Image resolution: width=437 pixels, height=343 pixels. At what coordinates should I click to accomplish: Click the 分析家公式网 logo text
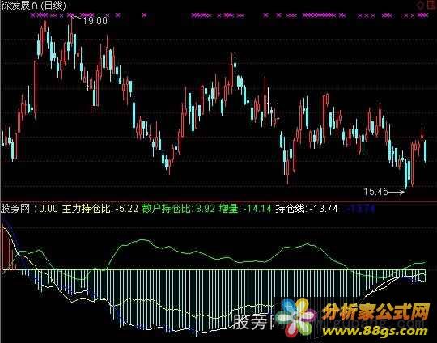click(x=375, y=312)
